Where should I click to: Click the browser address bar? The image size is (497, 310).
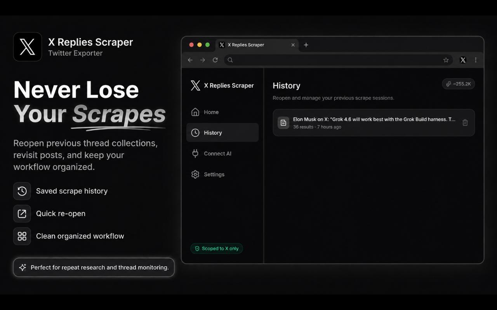click(x=338, y=60)
